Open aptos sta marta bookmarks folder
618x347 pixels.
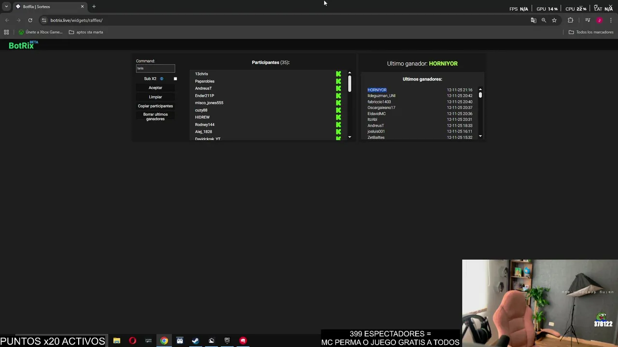pos(86,32)
